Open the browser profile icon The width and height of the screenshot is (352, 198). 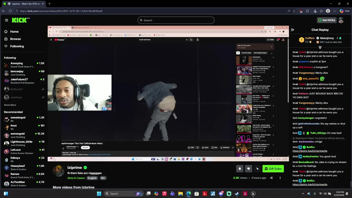coord(328,11)
